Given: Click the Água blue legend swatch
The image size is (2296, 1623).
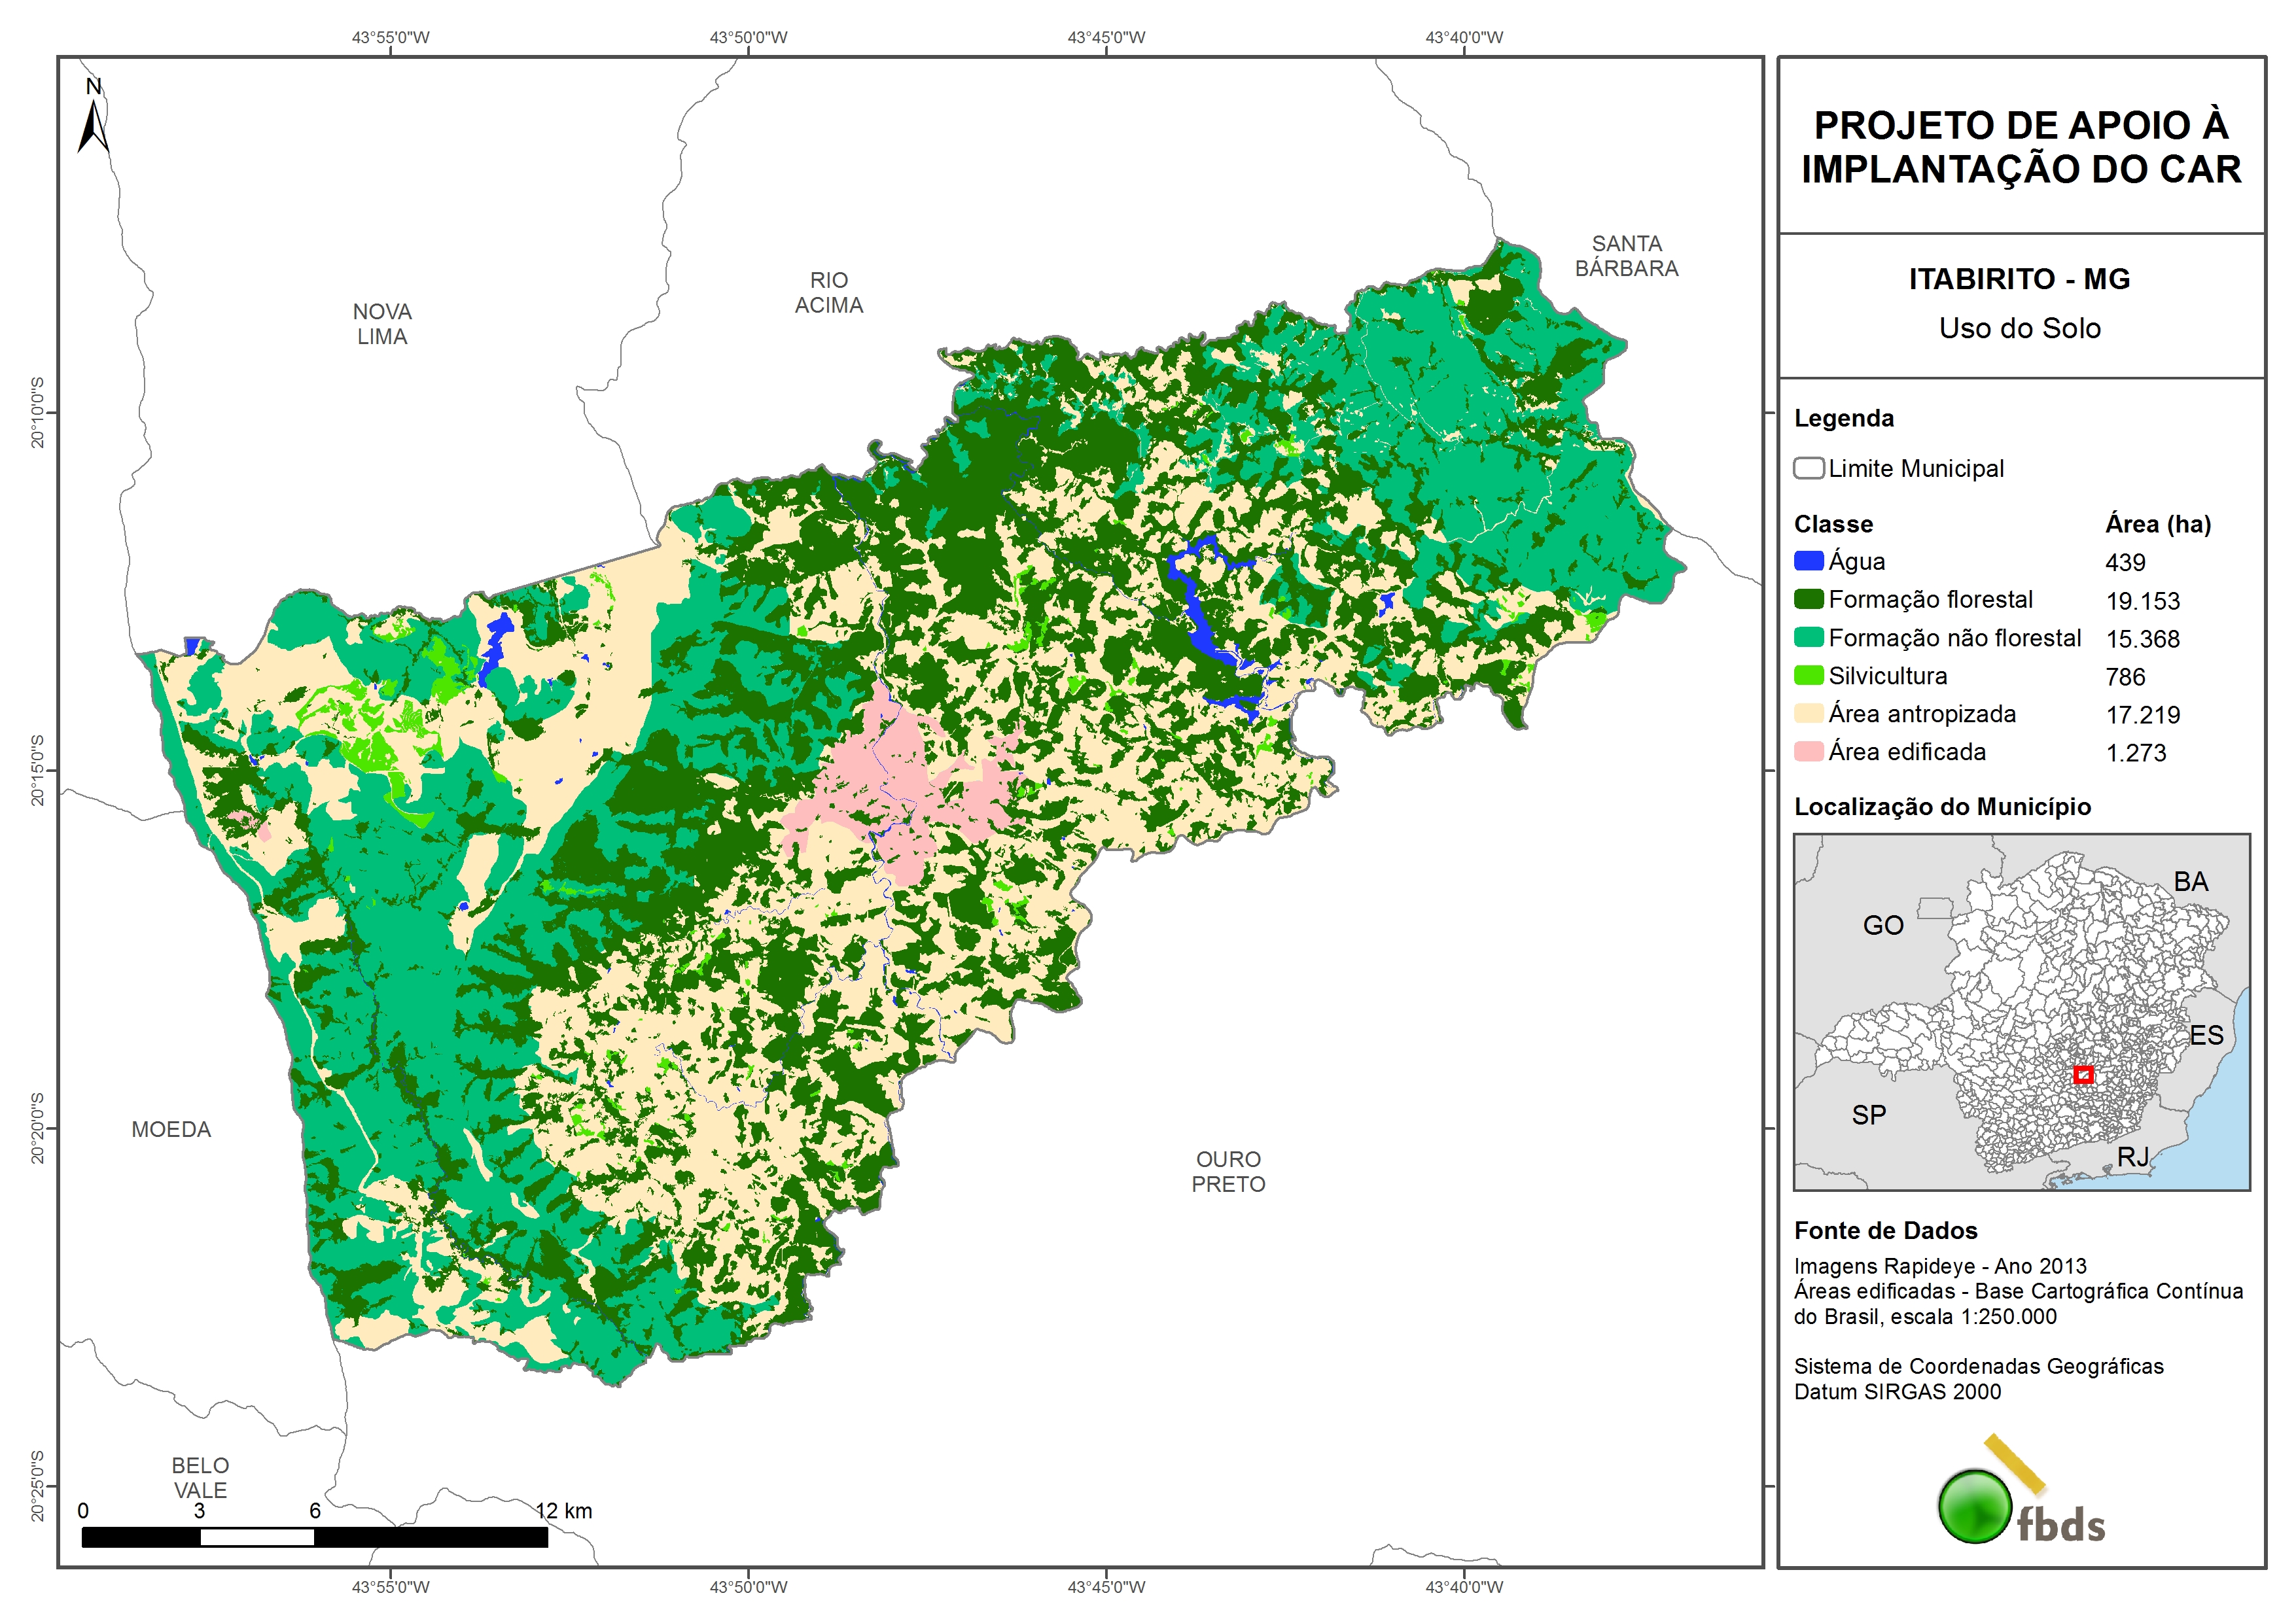Looking at the screenshot, I should coord(1808,561).
